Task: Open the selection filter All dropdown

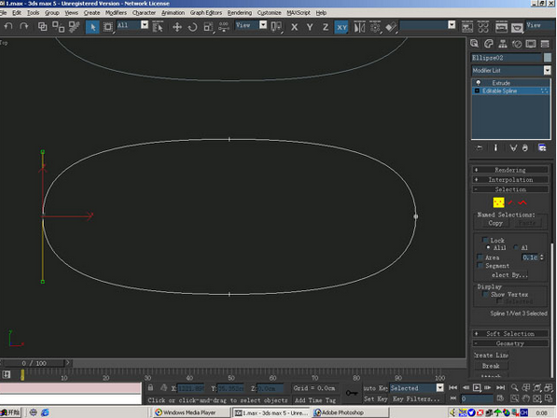Action: pyautogui.click(x=132, y=25)
